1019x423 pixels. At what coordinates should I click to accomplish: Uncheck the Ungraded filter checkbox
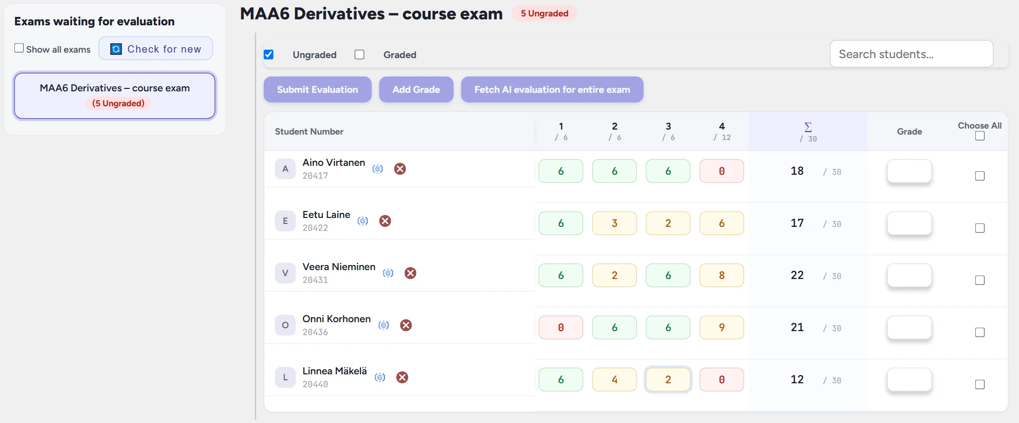[x=269, y=55]
